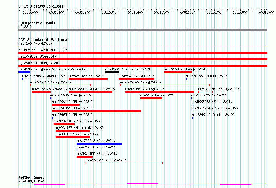Click the nsv5646510 (Ebert2021) label
This screenshot has height=188, width=276.
(72, 115)
